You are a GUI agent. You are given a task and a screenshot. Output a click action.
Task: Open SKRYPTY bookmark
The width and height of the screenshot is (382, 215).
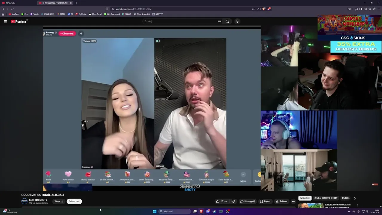[158, 14]
